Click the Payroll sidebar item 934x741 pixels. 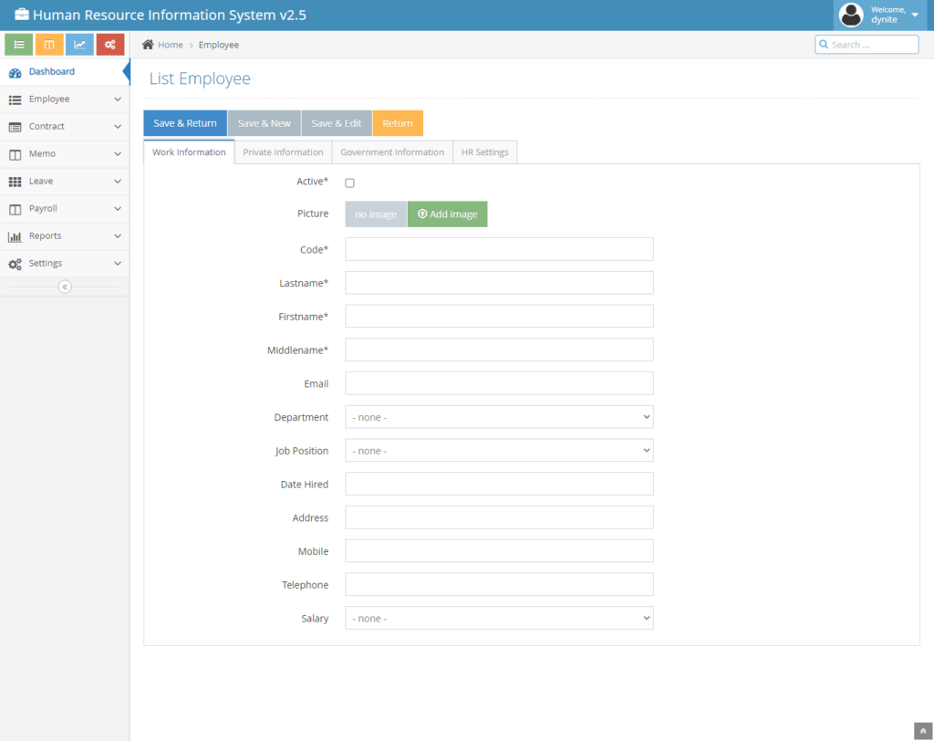click(x=64, y=209)
